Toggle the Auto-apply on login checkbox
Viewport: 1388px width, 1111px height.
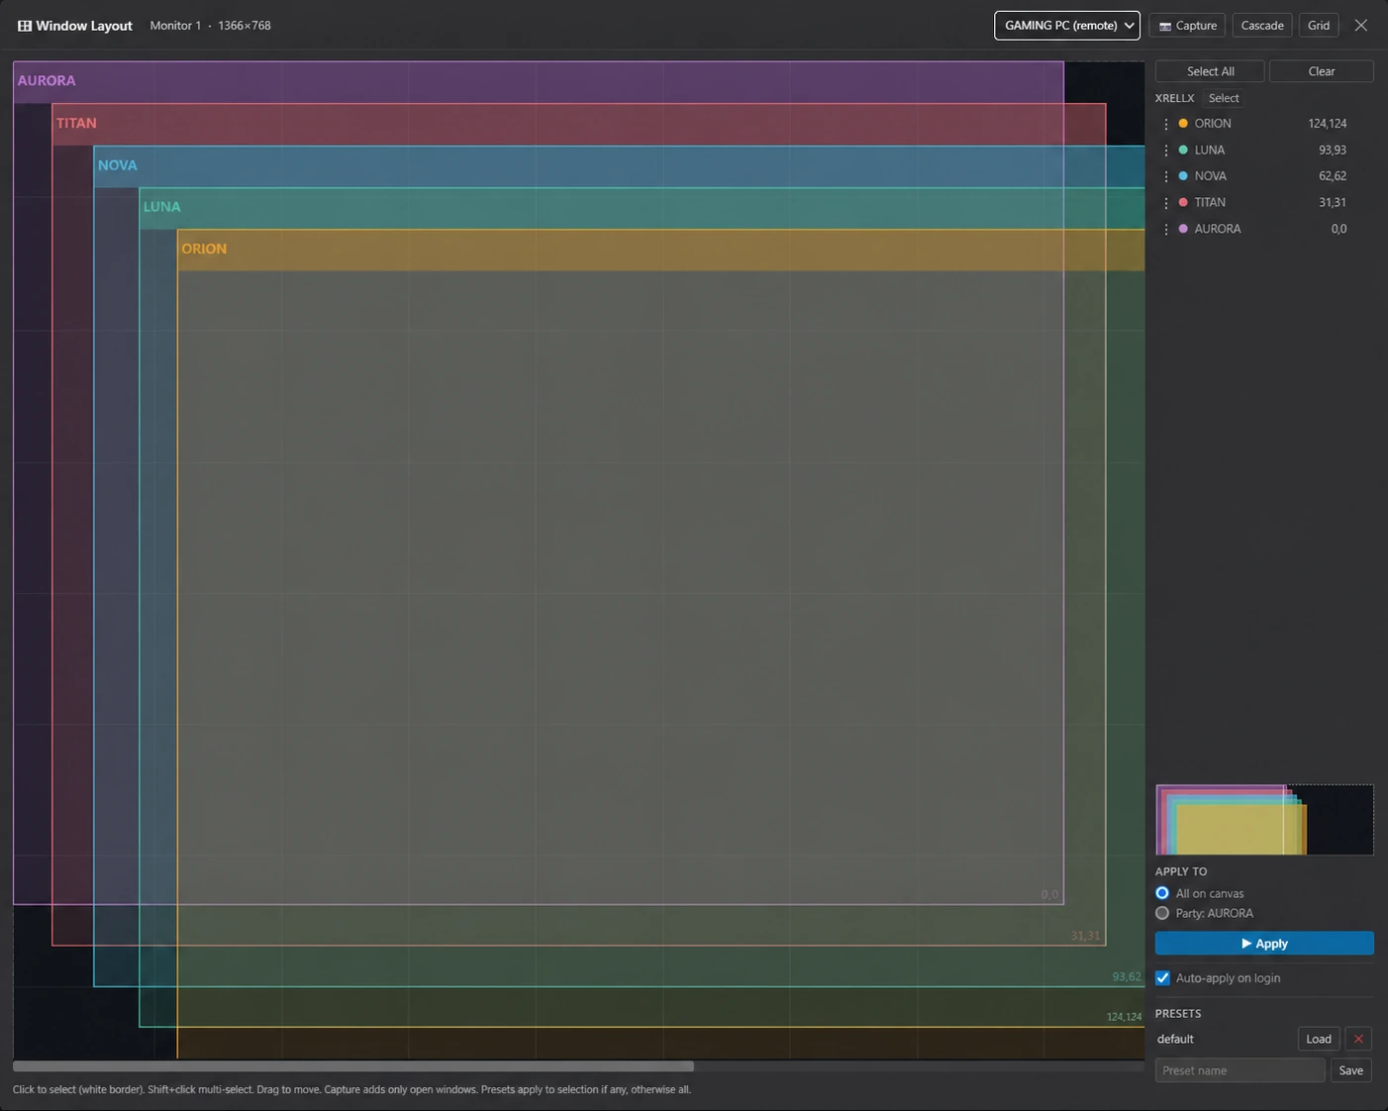point(1163,978)
